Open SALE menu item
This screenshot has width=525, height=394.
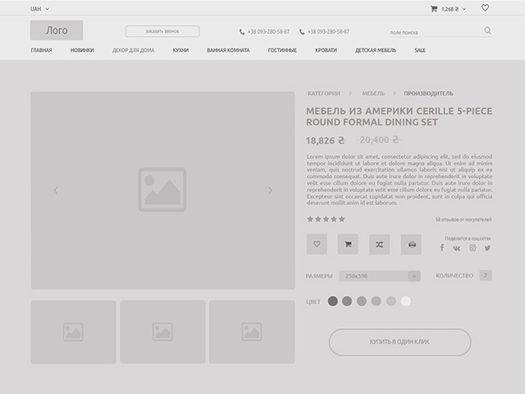coord(420,50)
